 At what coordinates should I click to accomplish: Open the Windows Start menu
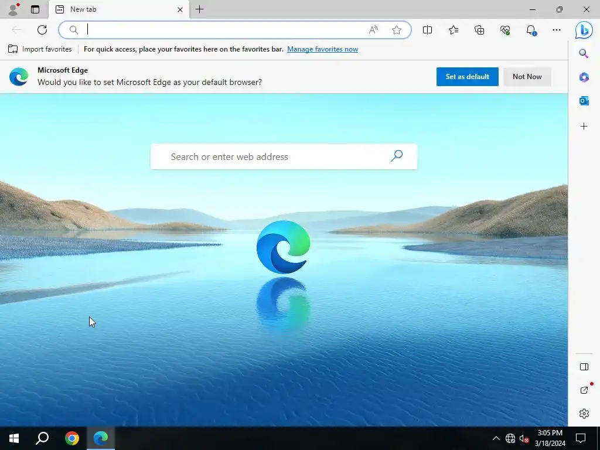pyautogui.click(x=14, y=438)
